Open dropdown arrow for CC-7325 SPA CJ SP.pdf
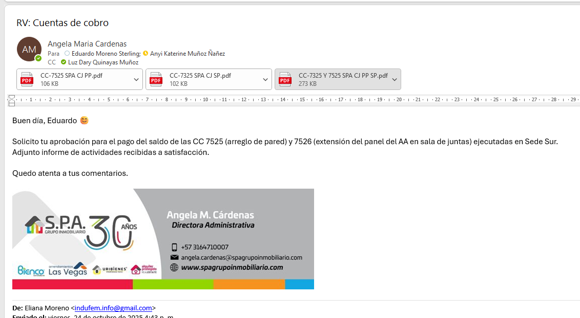580x318 pixels. (265, 79)
